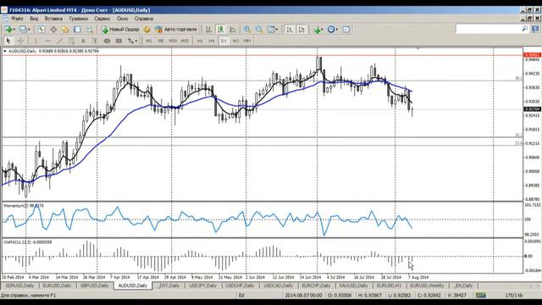542x305 pixels.
Task: Select the ellipse shape tool
Action: pyautogui.click(x=107, y=41)
